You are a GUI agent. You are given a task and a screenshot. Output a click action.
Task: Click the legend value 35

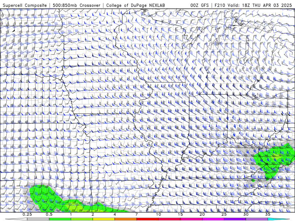click(268, 214)
